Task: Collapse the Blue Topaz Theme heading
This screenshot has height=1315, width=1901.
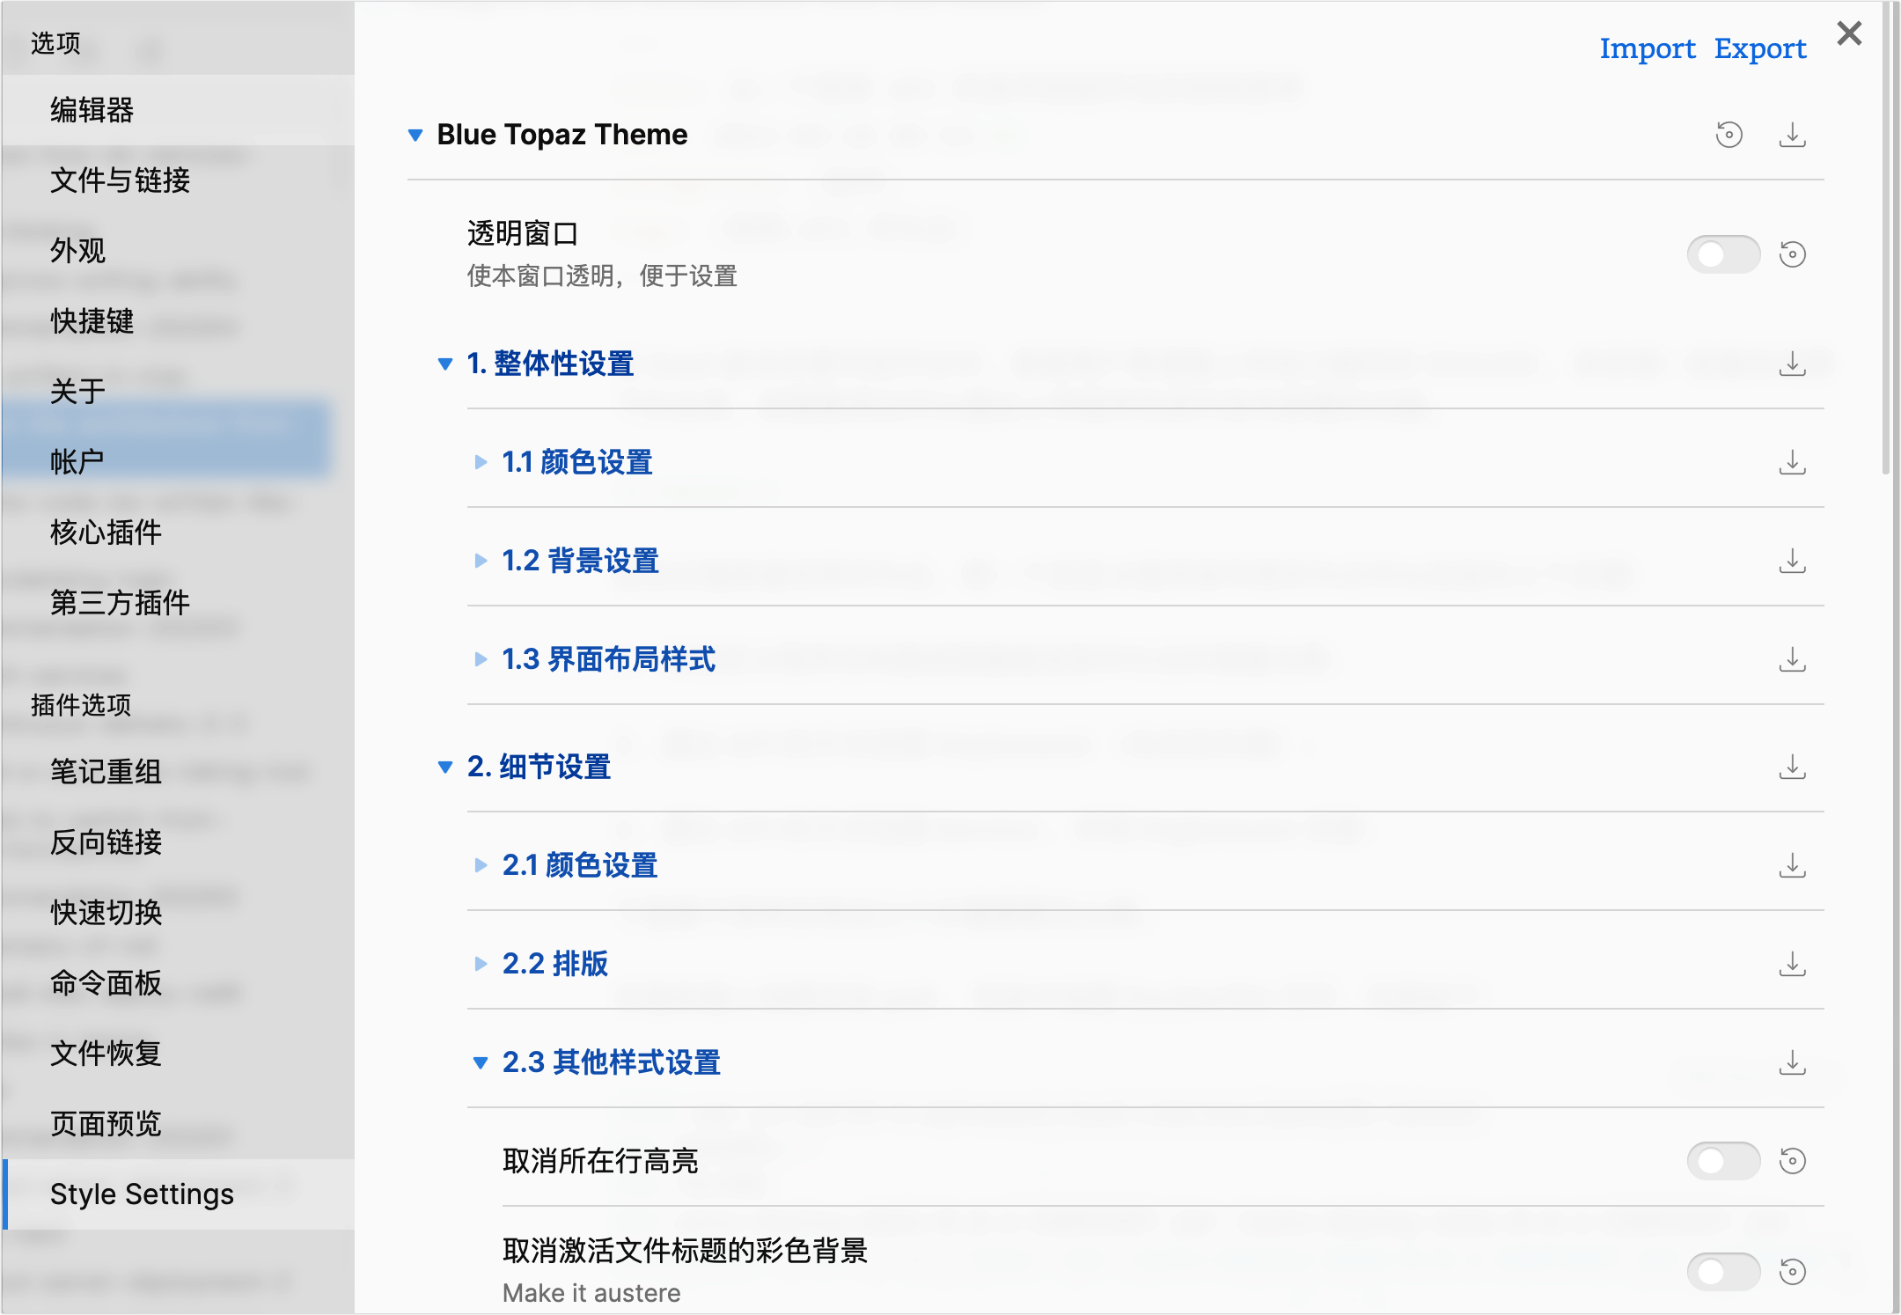Action: click(x=561, y=135)
